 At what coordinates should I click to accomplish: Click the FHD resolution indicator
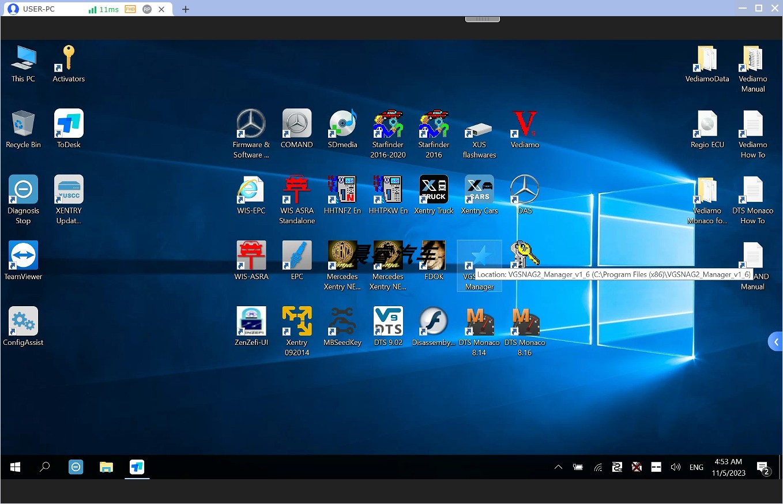(x=130, y=9)
